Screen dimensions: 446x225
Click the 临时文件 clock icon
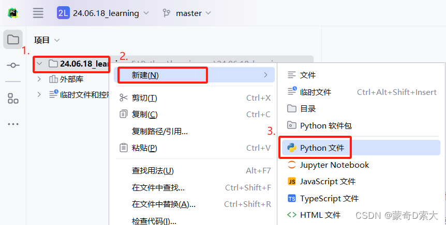[x=292, y=91]
